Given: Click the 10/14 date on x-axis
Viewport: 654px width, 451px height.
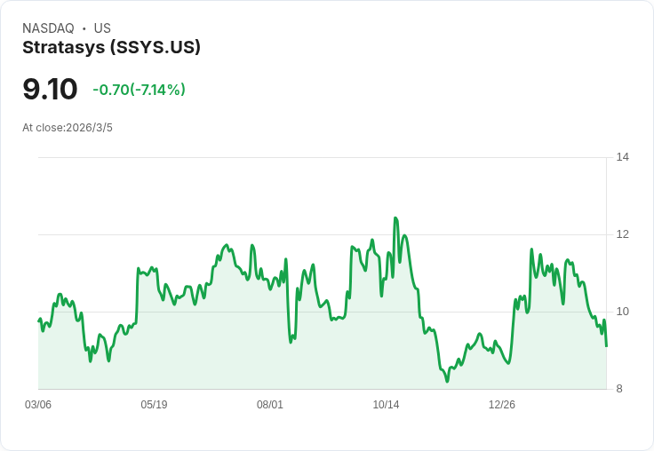Looking at the screenshot, I should [x=386, y=405].
